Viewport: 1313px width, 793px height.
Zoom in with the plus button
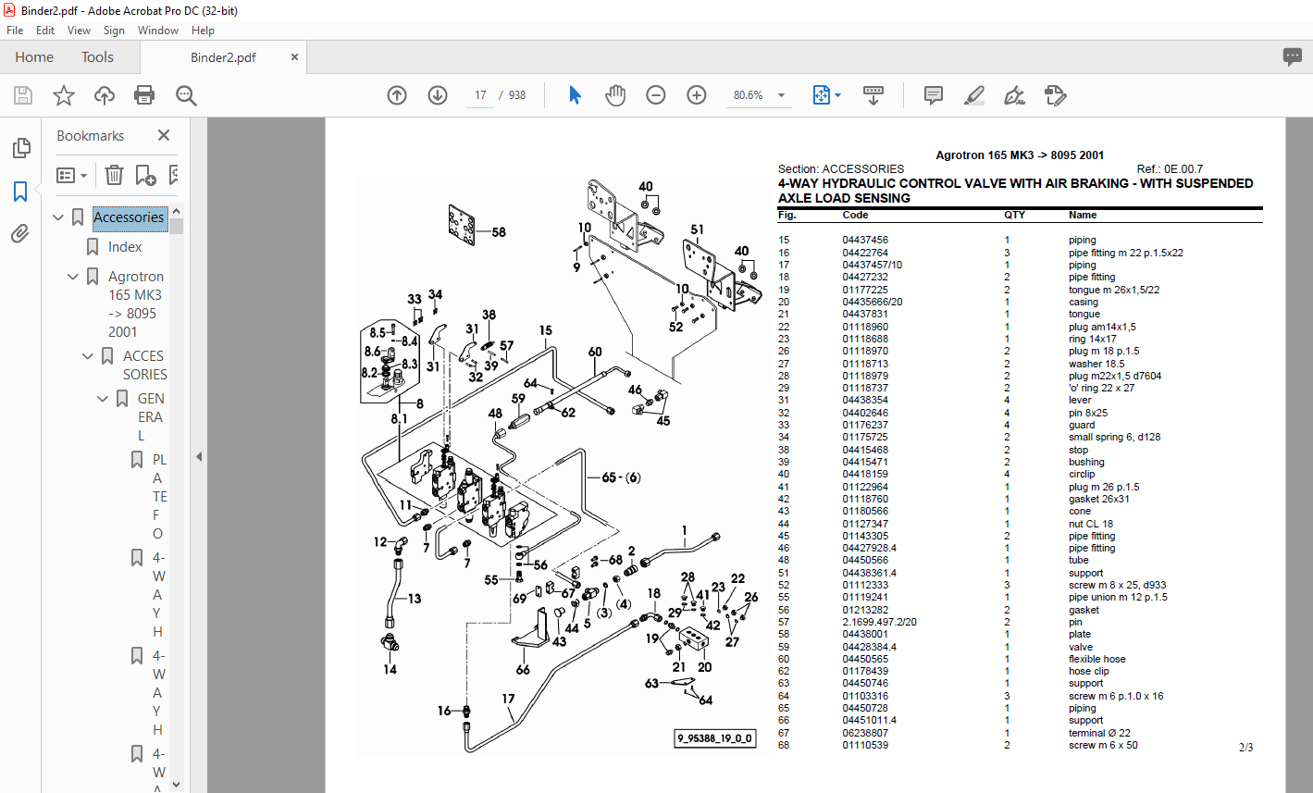(x=697, y=95)
